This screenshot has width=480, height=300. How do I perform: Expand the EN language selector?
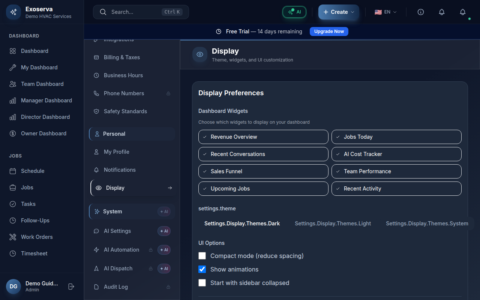[385, 12]
